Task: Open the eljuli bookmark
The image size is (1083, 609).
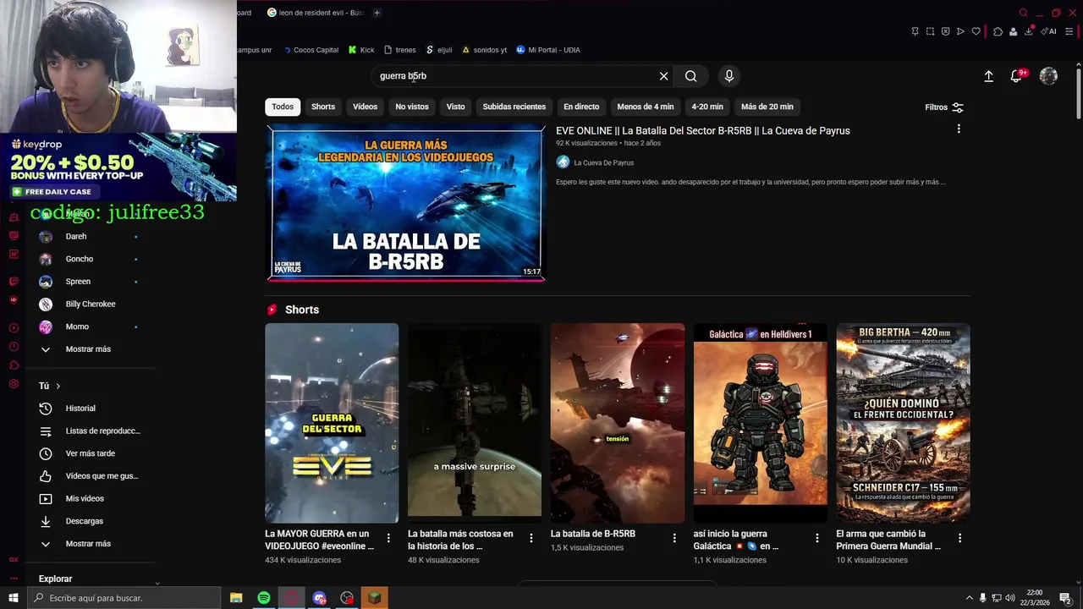Action: tap(439, 50)
